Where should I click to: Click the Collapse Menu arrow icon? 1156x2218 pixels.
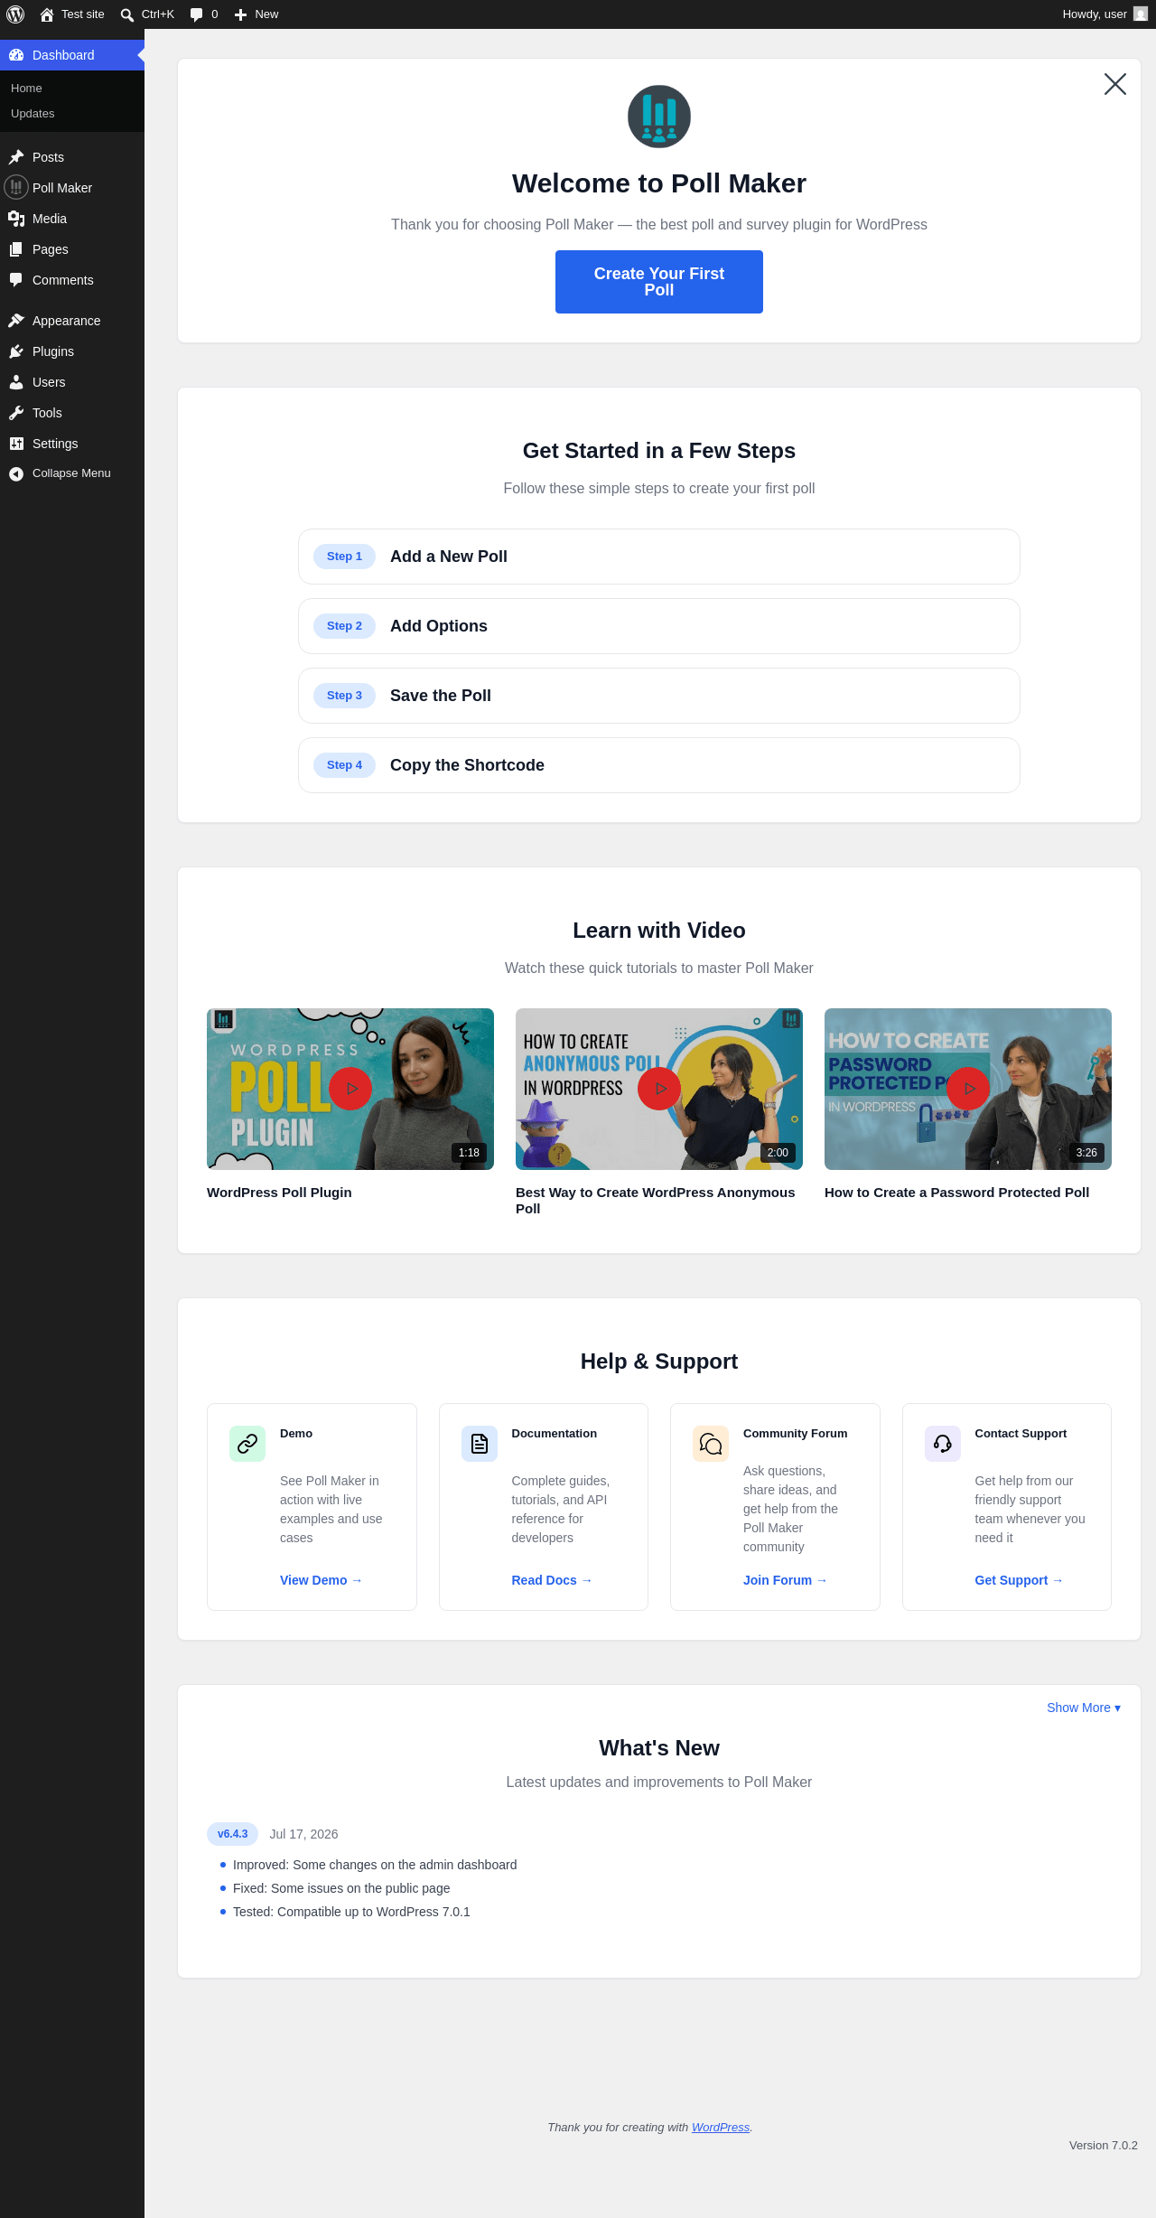pos(16,473)
